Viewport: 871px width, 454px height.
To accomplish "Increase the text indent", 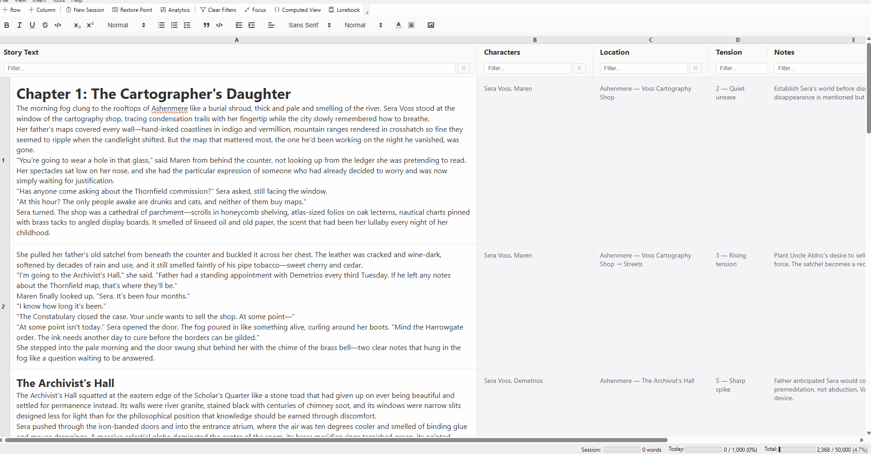I will click(252, 25).
